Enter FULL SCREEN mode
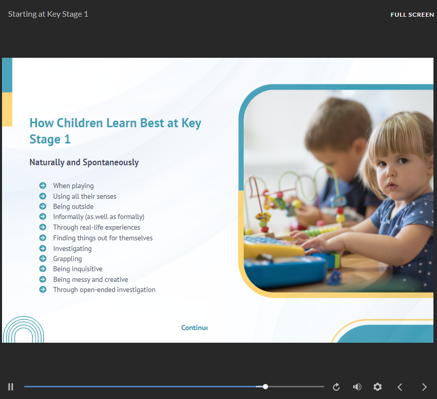The width and height of the screenshot is (437, 399). 412,15
